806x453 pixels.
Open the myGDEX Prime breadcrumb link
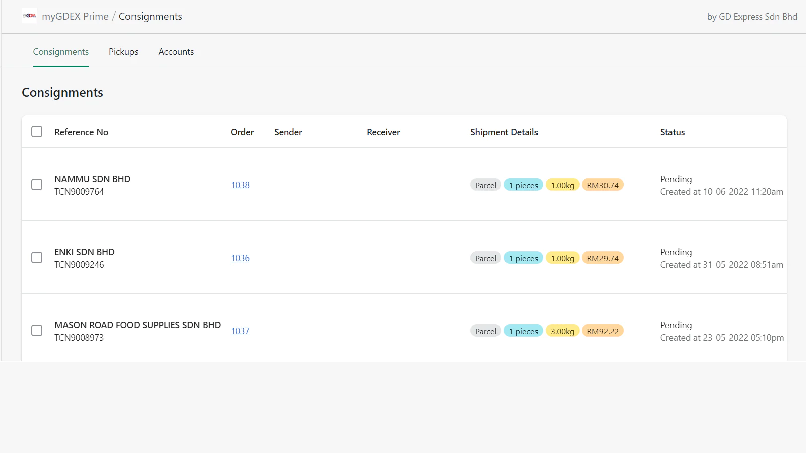(x=75, y=16)
